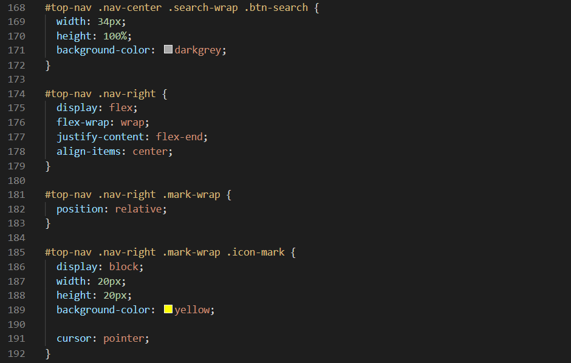Click the .nav-center selector
The height and width of the screenshot is (363, 571).
[129, 8]
